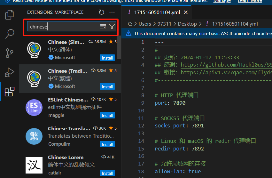Open extension filter funnel icon
272x178 pixels.
112,27
